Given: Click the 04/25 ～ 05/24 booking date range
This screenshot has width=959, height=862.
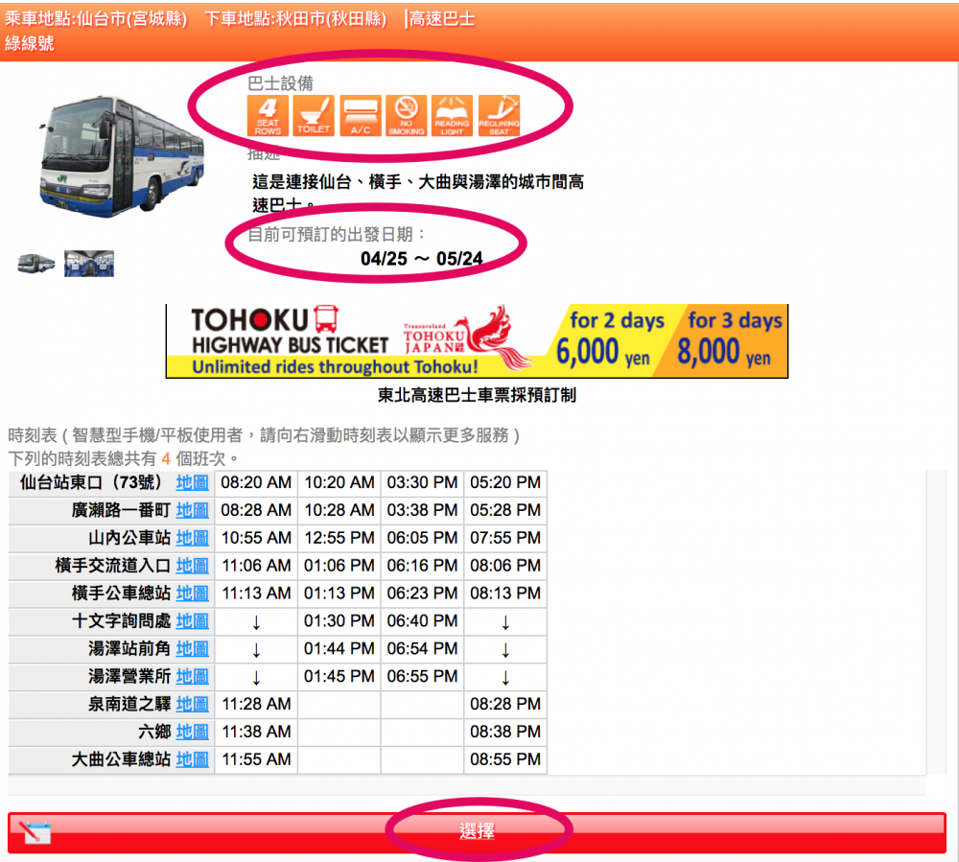Looking at the screenshot, I should (421, 259).
